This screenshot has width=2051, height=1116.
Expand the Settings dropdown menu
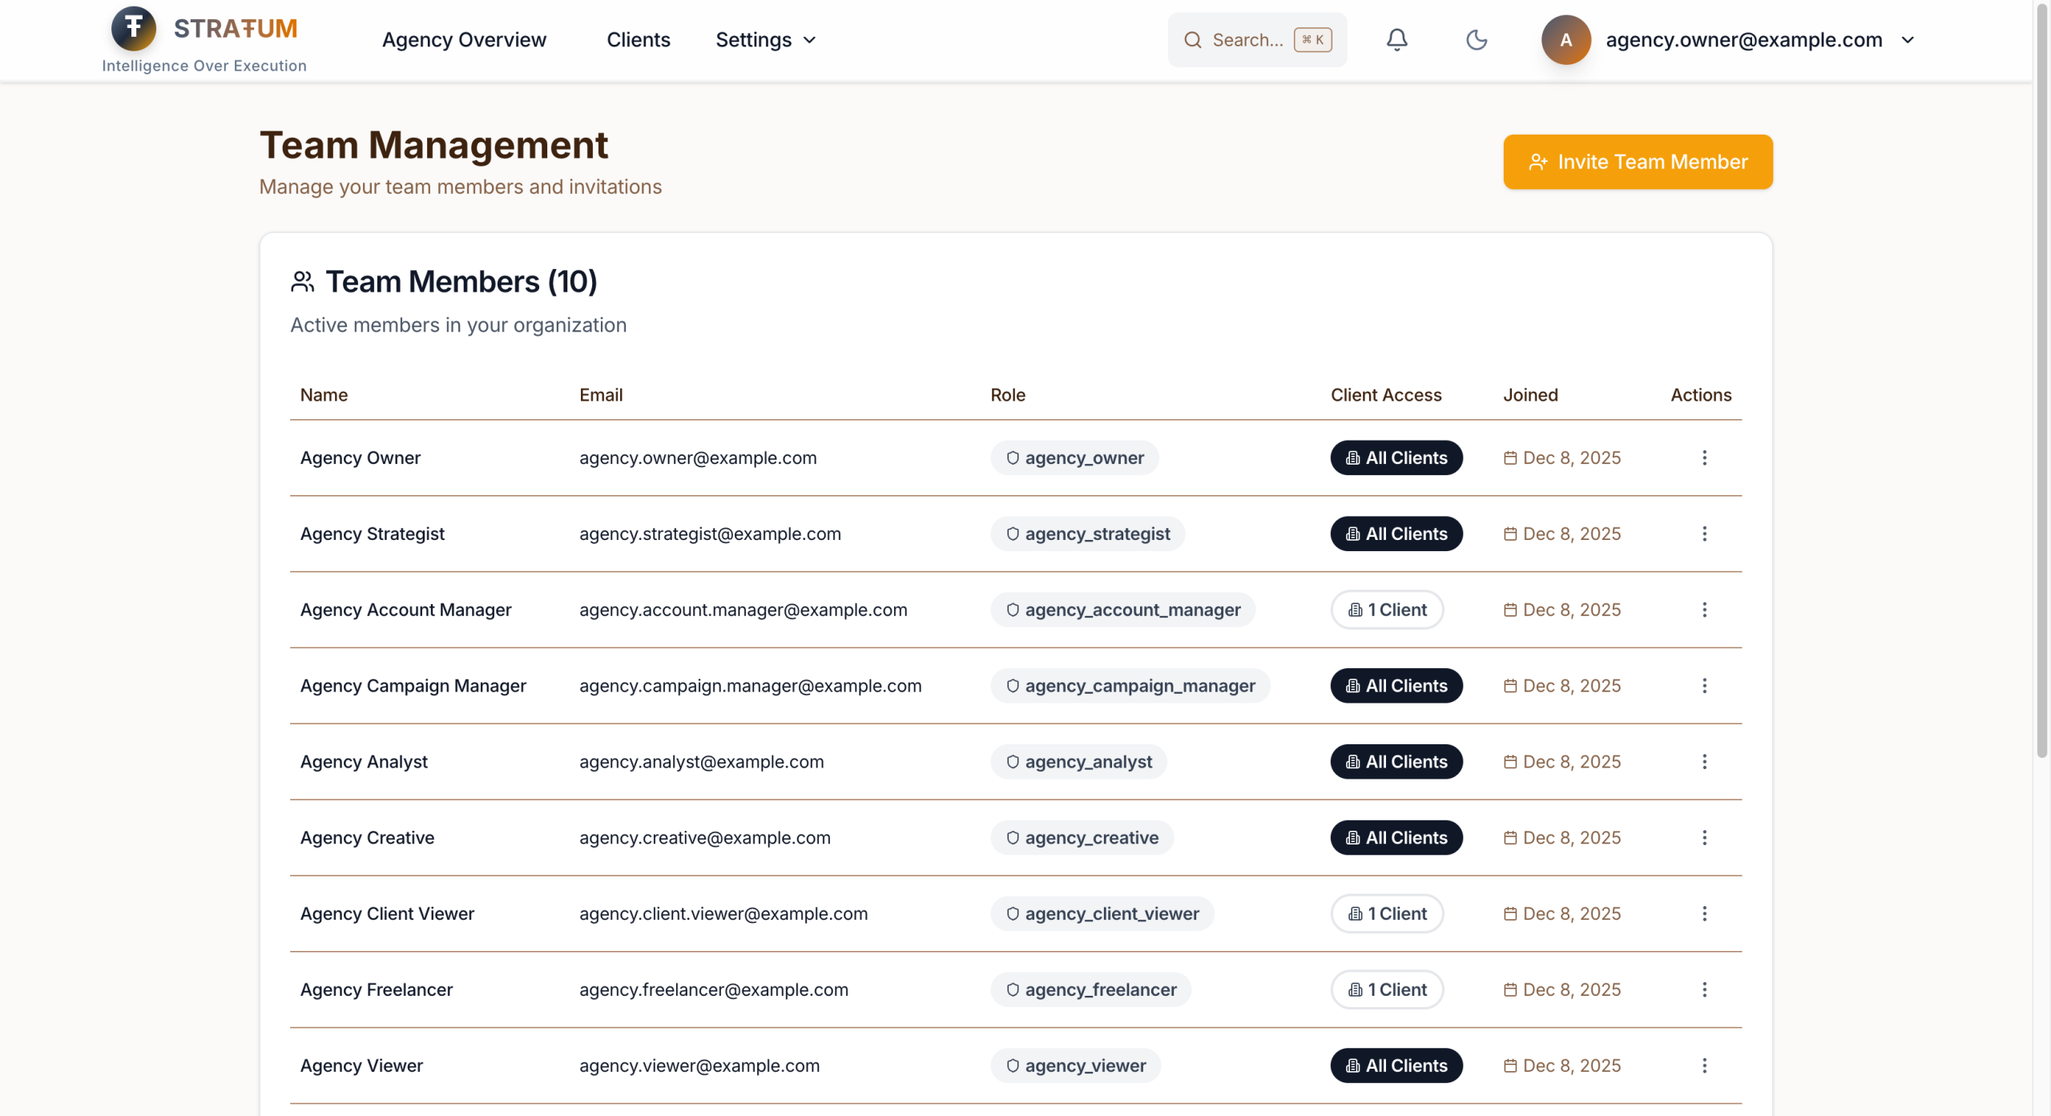pos(765,39)
